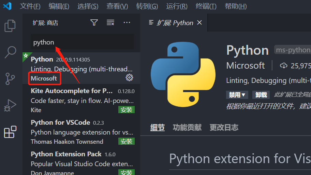Click the Python title in details pane

click(248, 50)
